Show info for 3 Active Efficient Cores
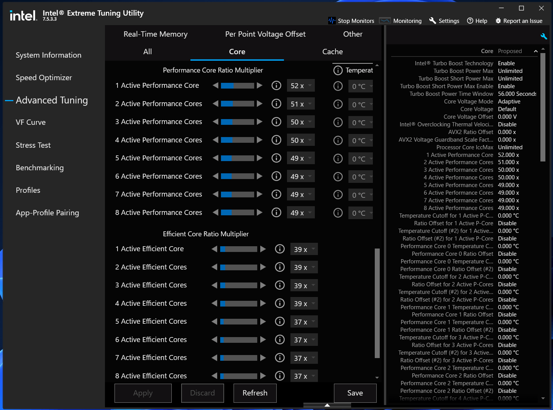 280,285
